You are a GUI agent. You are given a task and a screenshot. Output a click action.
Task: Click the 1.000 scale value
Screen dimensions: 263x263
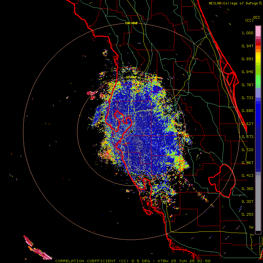(x=248, y=33)
